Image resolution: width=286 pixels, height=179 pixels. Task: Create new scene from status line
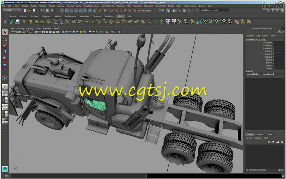tap(25, 11)
